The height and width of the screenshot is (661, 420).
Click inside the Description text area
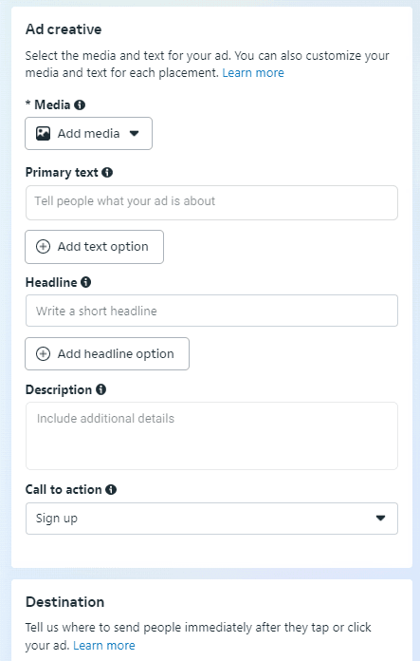pos(211,436)
